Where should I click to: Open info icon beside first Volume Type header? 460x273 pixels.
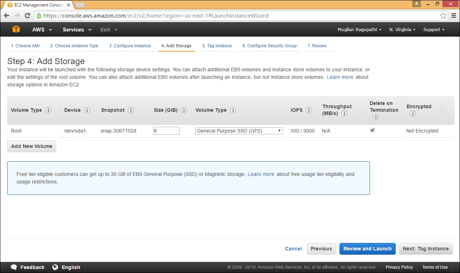pos(48,110)
